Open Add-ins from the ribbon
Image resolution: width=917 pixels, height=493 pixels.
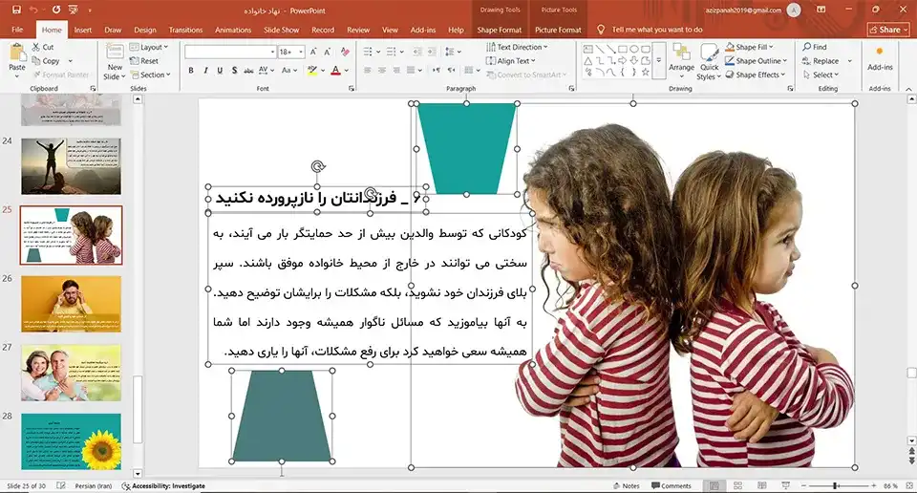pos(880,58)
